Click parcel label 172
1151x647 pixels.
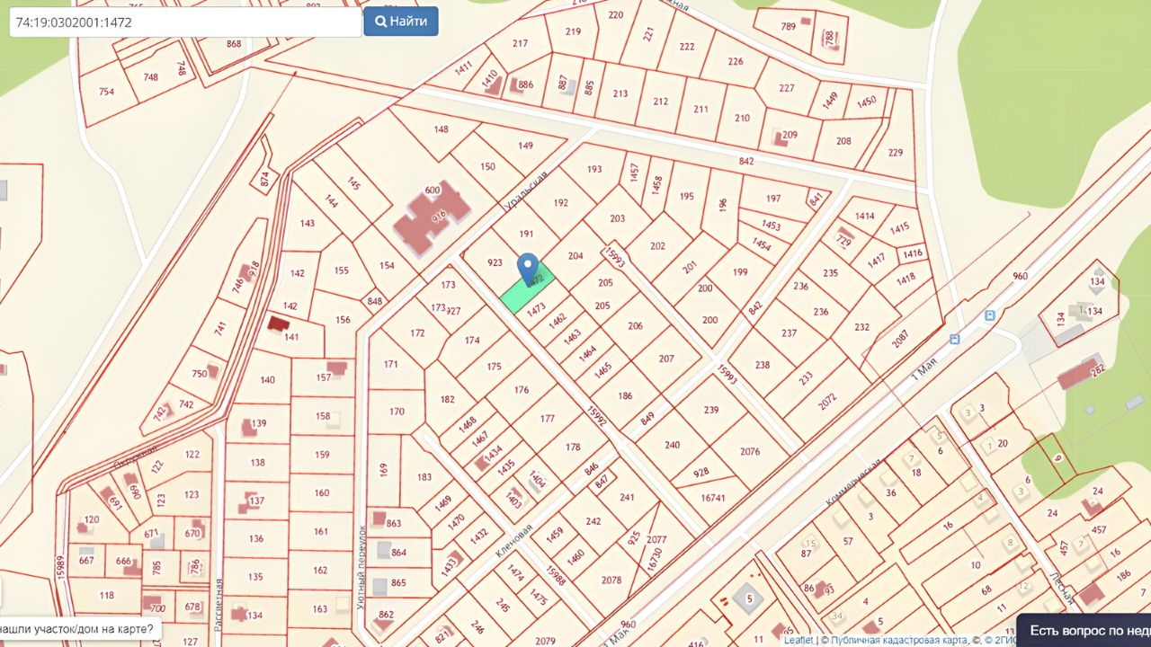coord(417,333)
